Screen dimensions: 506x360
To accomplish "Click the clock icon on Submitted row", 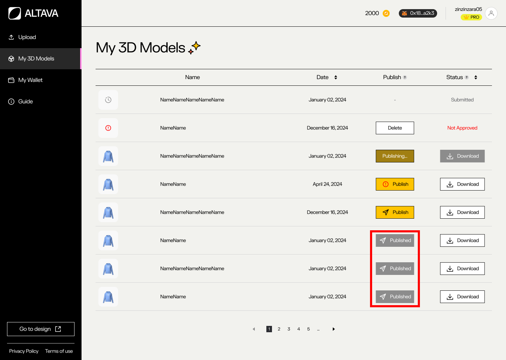I will tap(108, 100).
